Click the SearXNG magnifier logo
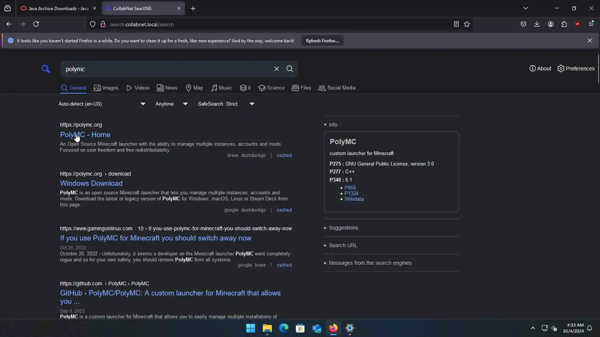Screen dimensions: 600x337 click(46, 69)
